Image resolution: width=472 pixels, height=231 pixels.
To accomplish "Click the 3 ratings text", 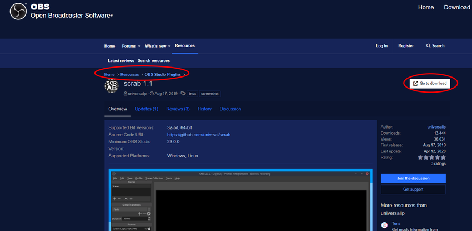I will [439, 164].
